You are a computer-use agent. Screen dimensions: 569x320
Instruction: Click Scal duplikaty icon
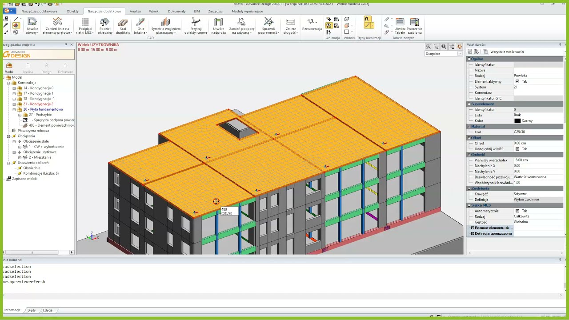(123, 26)
